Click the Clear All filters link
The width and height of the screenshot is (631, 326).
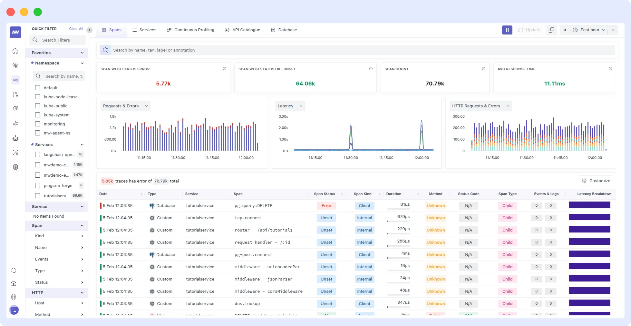pyautogui.click(x=76, y=29)
